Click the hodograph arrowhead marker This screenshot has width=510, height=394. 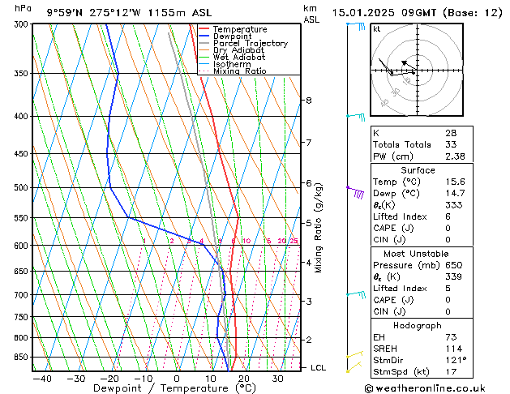pos(404,62)
